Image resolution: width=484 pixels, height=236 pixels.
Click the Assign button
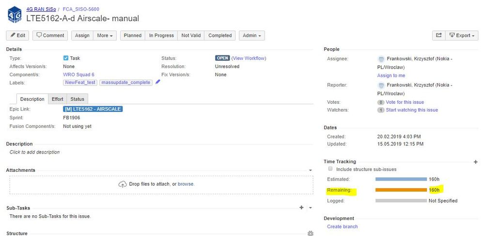82,35
